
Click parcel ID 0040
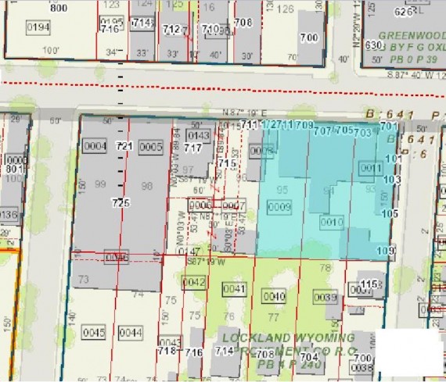point(274,297)
